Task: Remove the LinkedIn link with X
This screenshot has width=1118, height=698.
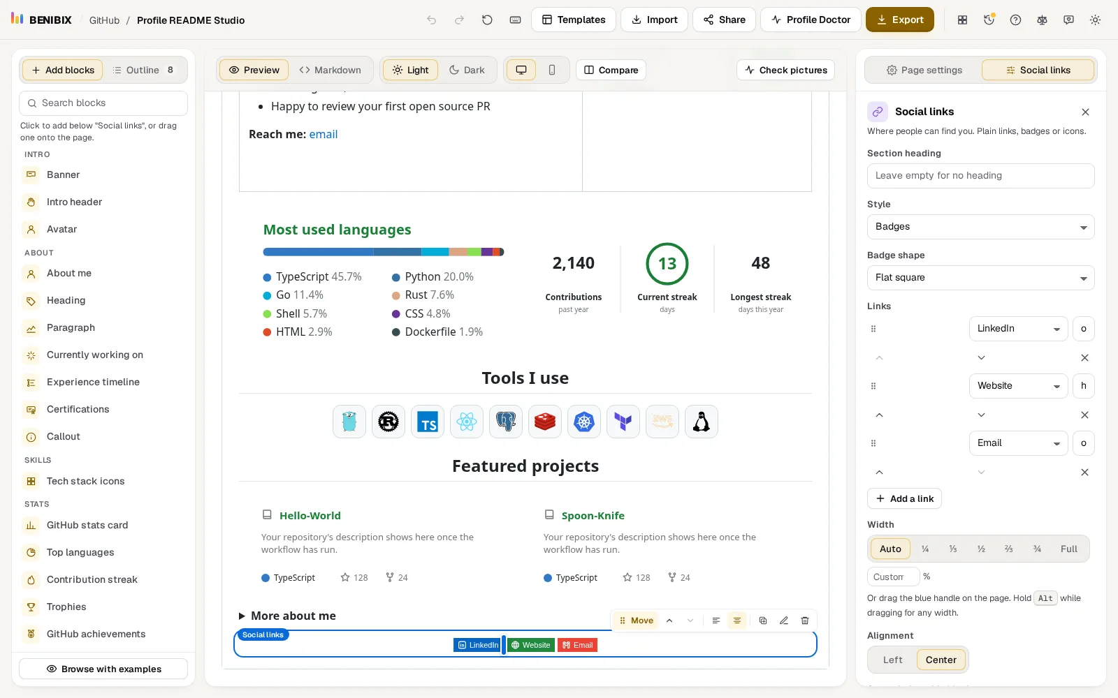Action: (1084, 357)
